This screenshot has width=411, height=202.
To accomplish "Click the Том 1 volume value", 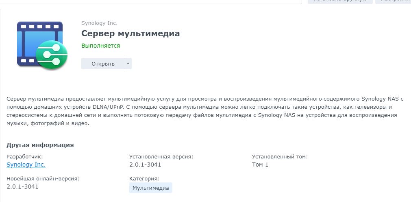I will click(260, 165).
